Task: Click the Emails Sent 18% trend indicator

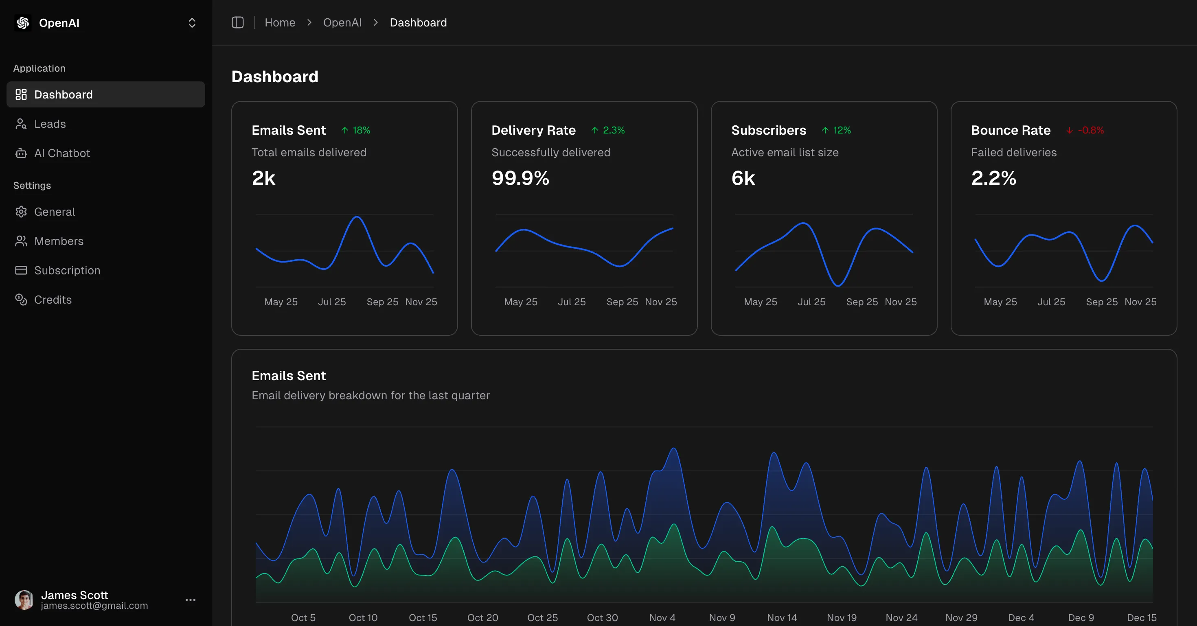Action: (356, 130)
